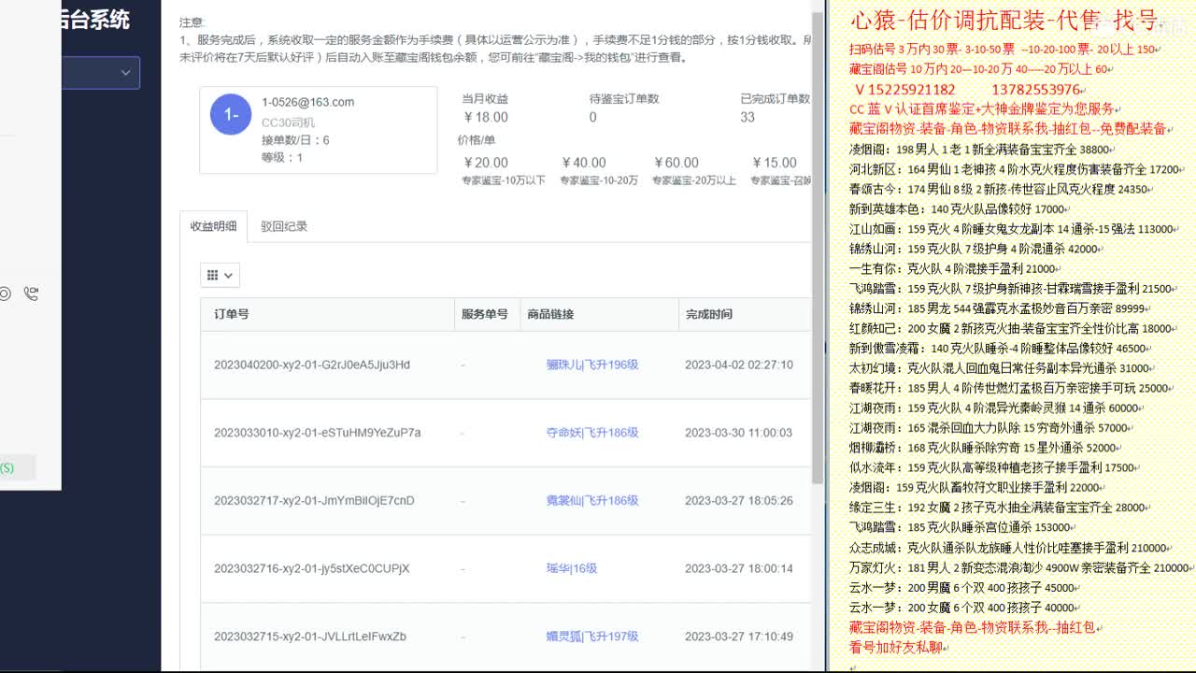Click the 春暖花开: 185男人 line in document
Image resolution: width=1196 pixels, height=673 pixels.
click(1011, 388)
